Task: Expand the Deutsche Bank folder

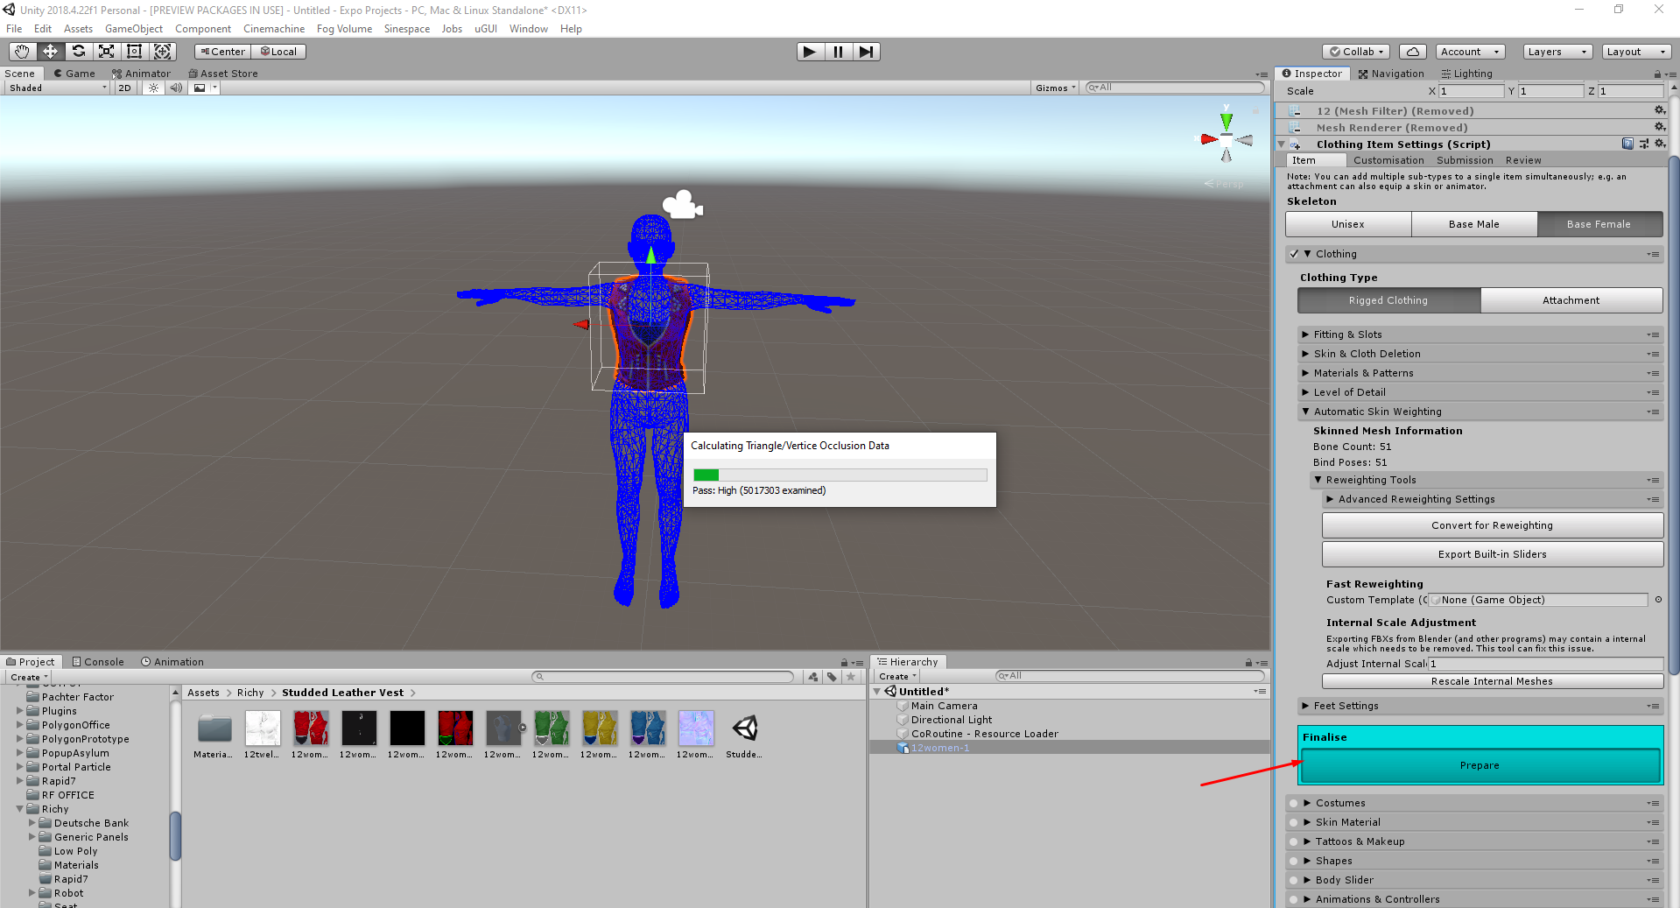Action: pyautogui.click(x=32, y=823)
